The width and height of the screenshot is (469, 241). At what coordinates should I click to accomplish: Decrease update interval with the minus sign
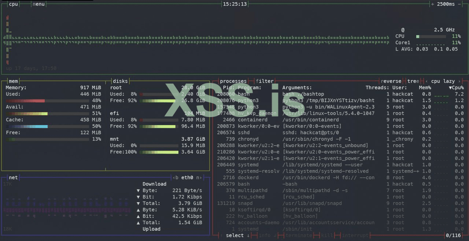459,4
